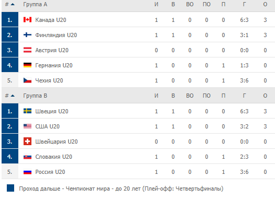Screen dimensions: 275x200
Task: Sort Group B by Г goals column
Action: click(244, 96)
